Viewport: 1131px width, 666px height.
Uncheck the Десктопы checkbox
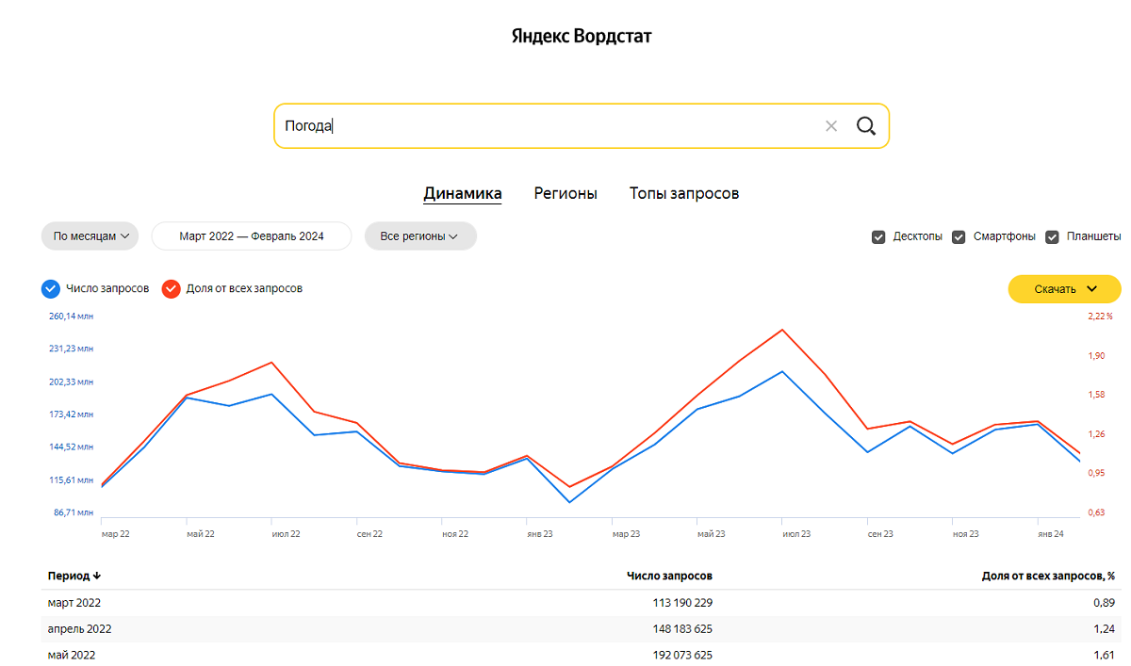pos(878,236)
